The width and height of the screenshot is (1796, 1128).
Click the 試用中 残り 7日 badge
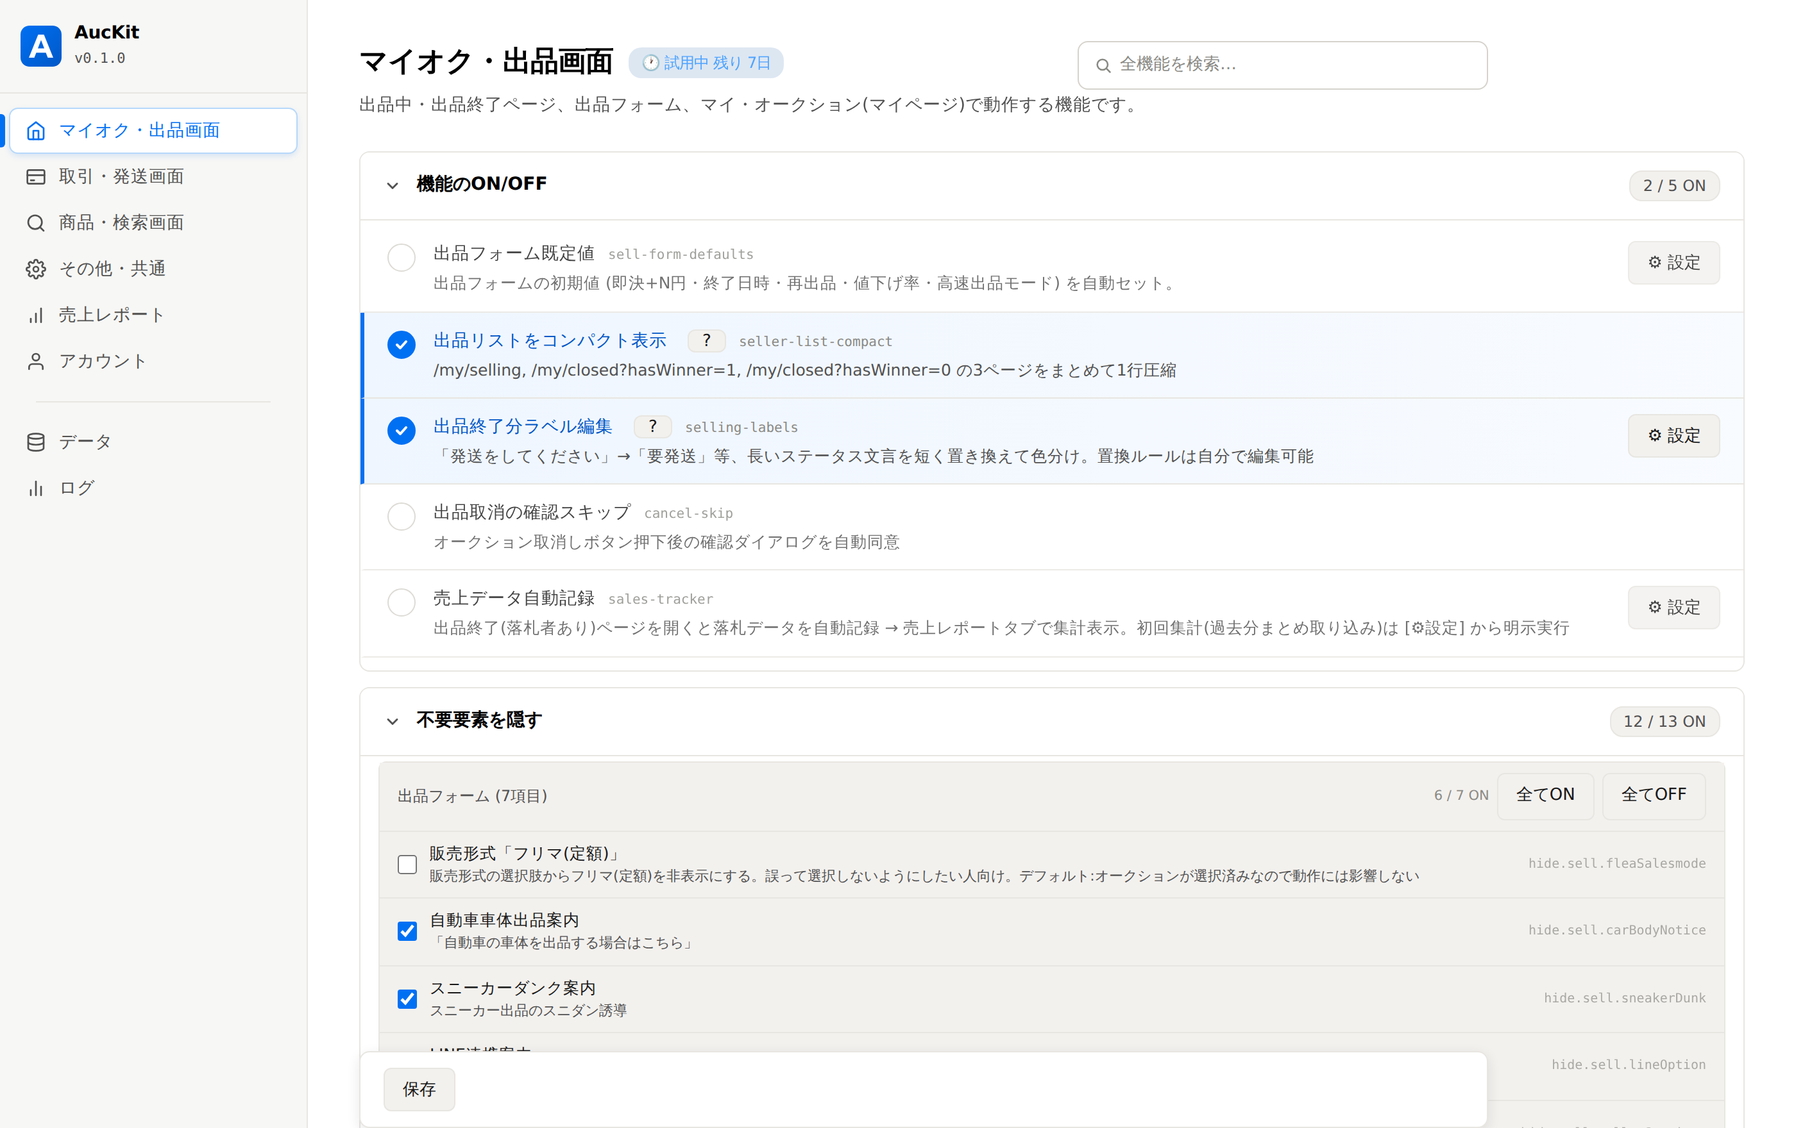point(706,63)
